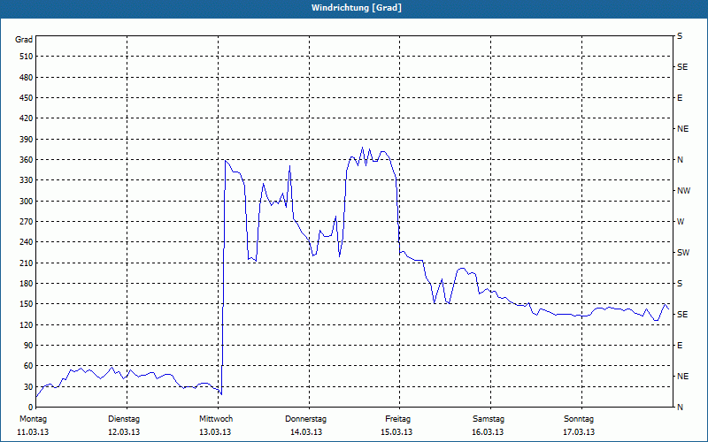Screen dimensions: 708x442
Task: Click the "S" compass label beside the 180 gridline
Action: coord(680,284)
